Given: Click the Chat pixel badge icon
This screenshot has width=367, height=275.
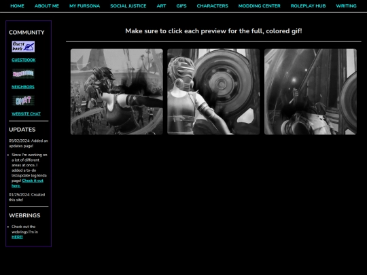Looking at the screenshot, I should 23,100.
